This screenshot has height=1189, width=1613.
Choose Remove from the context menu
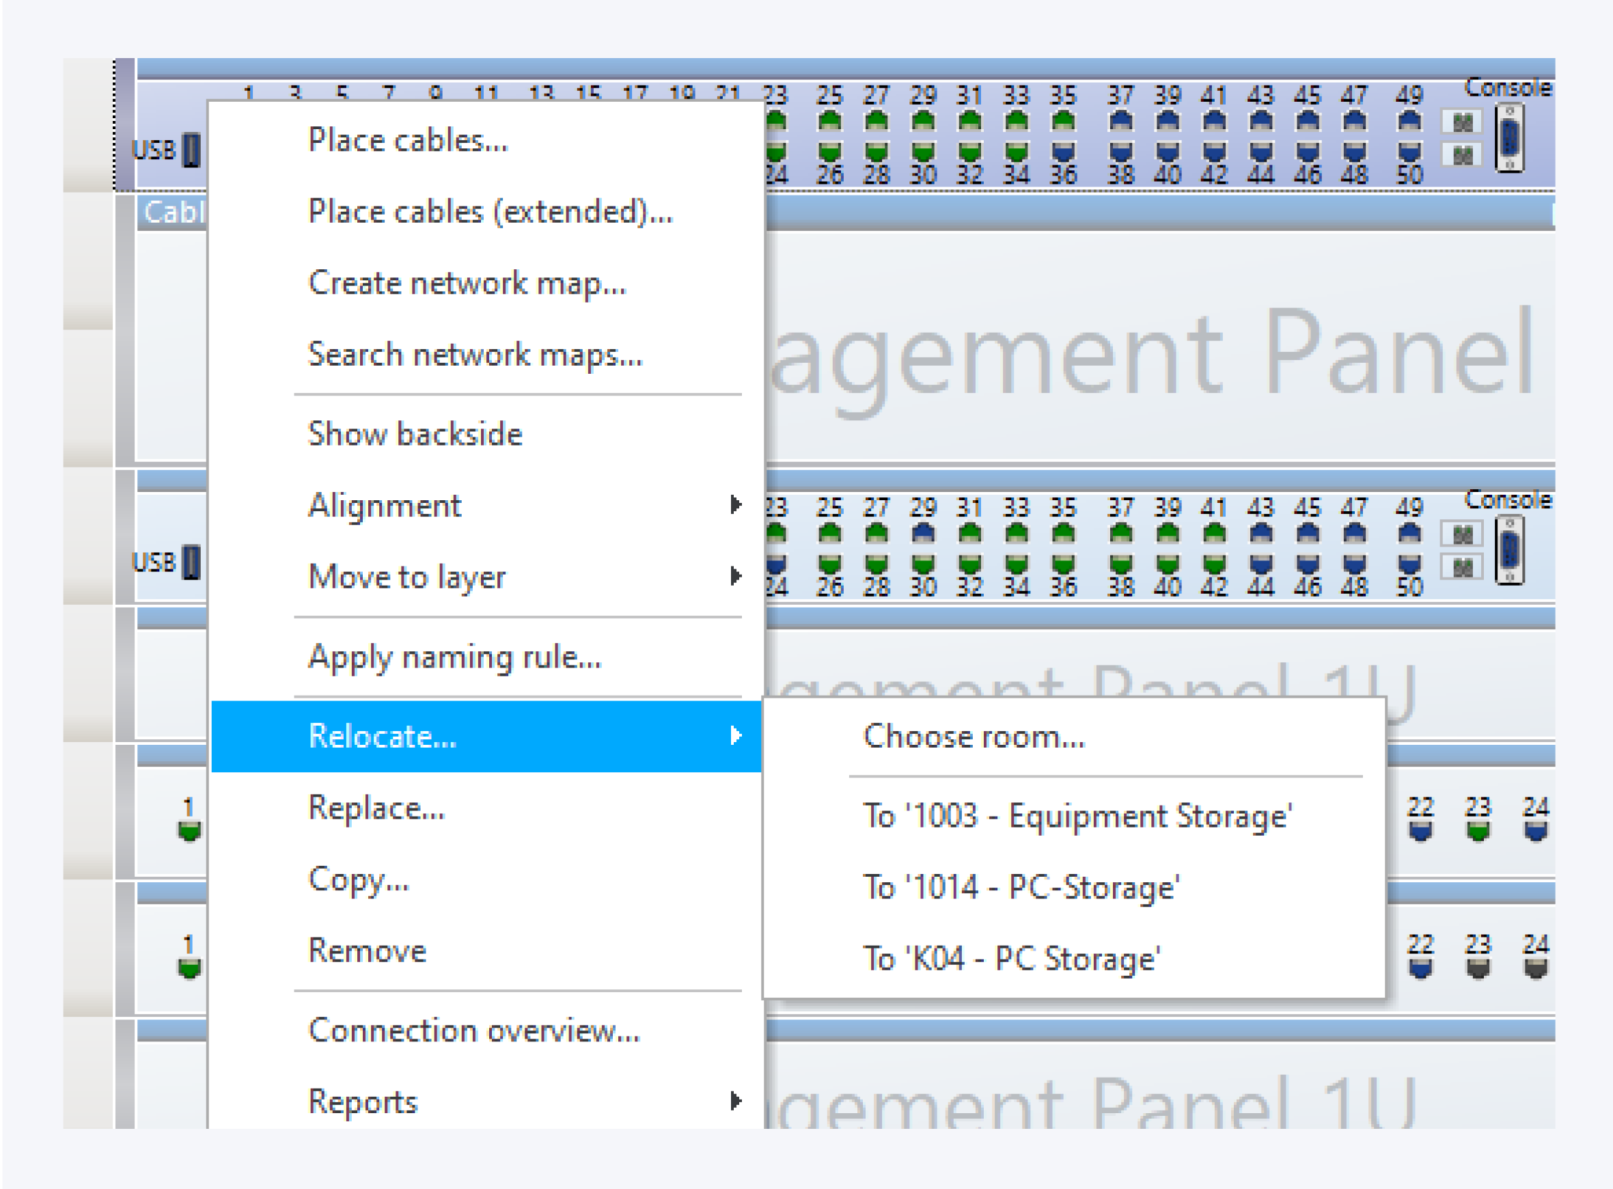367,951
